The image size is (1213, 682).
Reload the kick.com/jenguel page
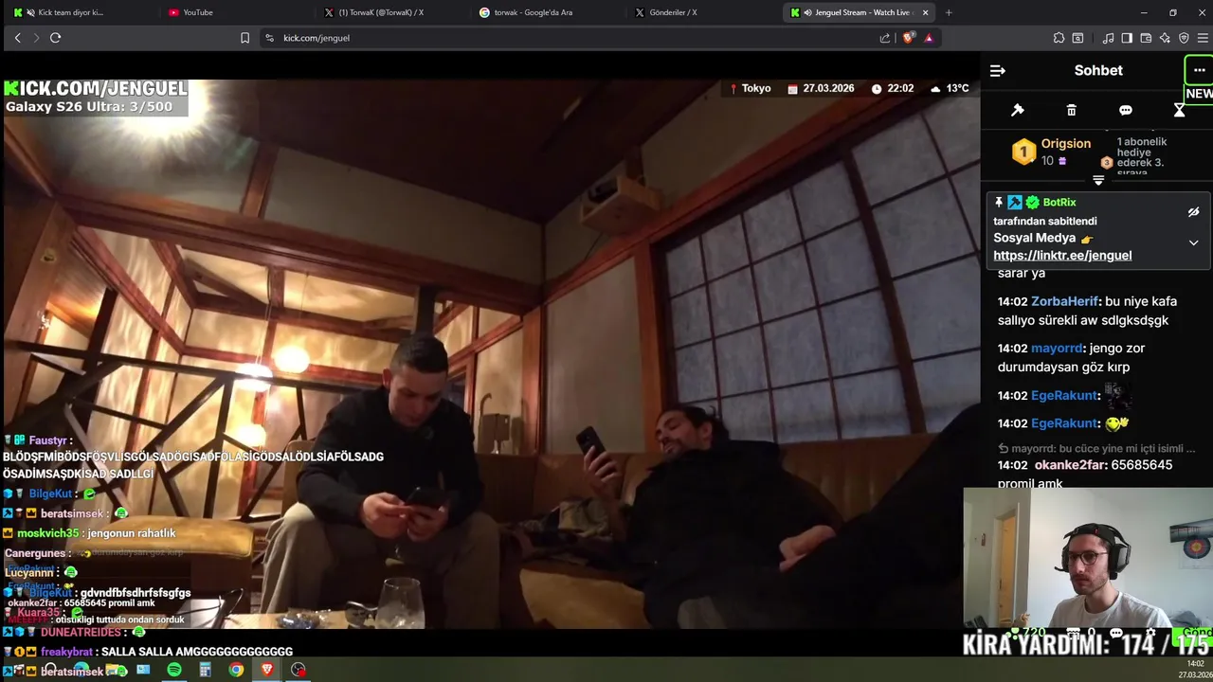coord(55,38)
